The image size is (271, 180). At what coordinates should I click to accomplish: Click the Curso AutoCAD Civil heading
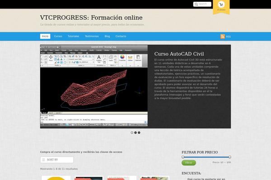179,54
